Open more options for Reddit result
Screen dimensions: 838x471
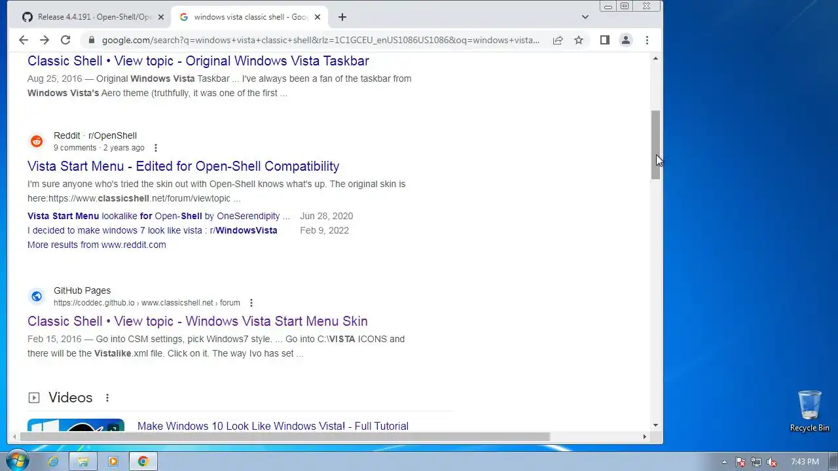coord(155,148)
